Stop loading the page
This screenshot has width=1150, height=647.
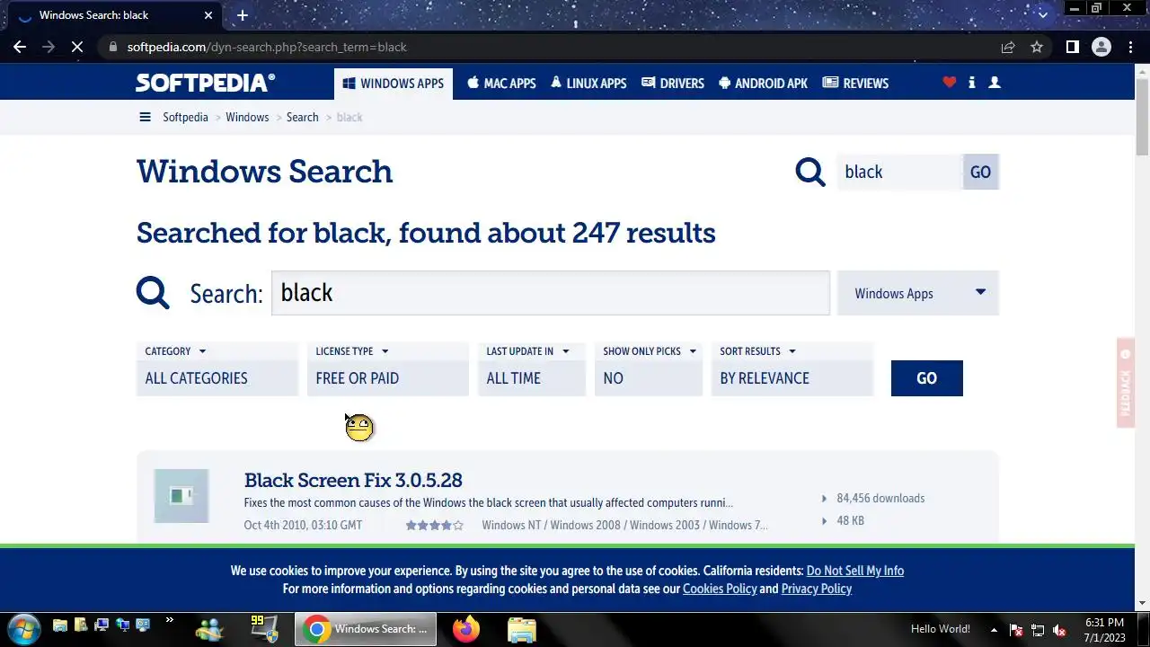click(77, 47)
